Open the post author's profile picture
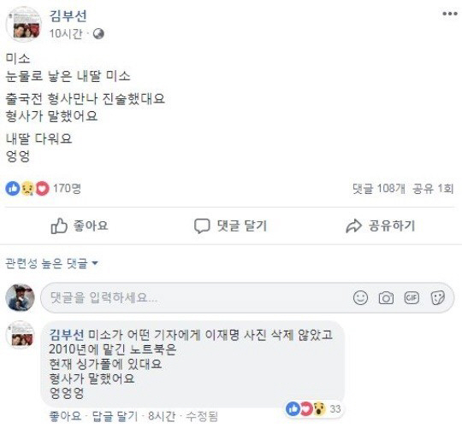 tap(24, 24)
